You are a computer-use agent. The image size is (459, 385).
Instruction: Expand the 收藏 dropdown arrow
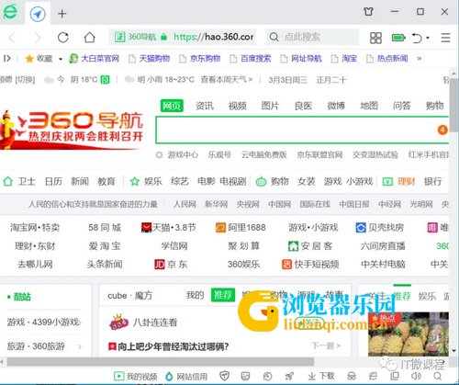click(61, 59)
